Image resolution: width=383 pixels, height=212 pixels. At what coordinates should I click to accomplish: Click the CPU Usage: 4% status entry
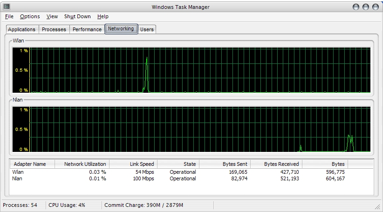click(67, 205)
